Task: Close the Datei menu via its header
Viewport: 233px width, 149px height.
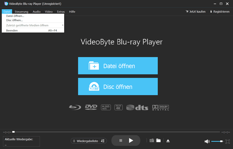Action: point(7,12)
